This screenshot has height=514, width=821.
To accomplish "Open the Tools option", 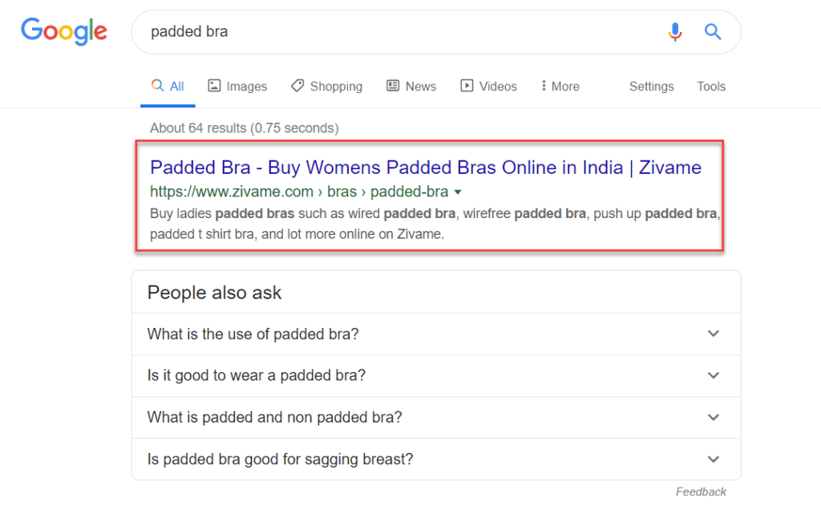I will (x=711, y=87).
